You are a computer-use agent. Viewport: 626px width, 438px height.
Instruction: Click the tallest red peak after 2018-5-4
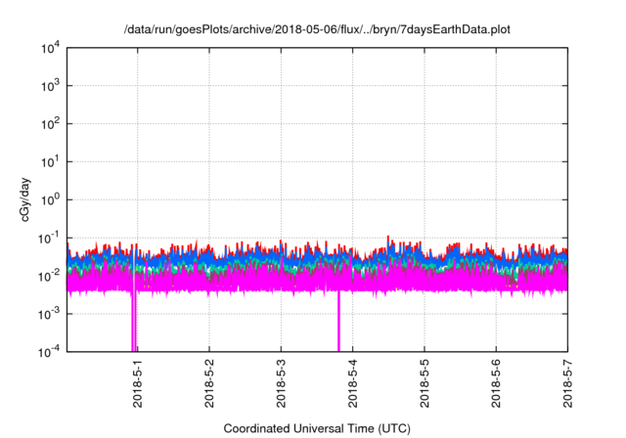click(388, 239)
